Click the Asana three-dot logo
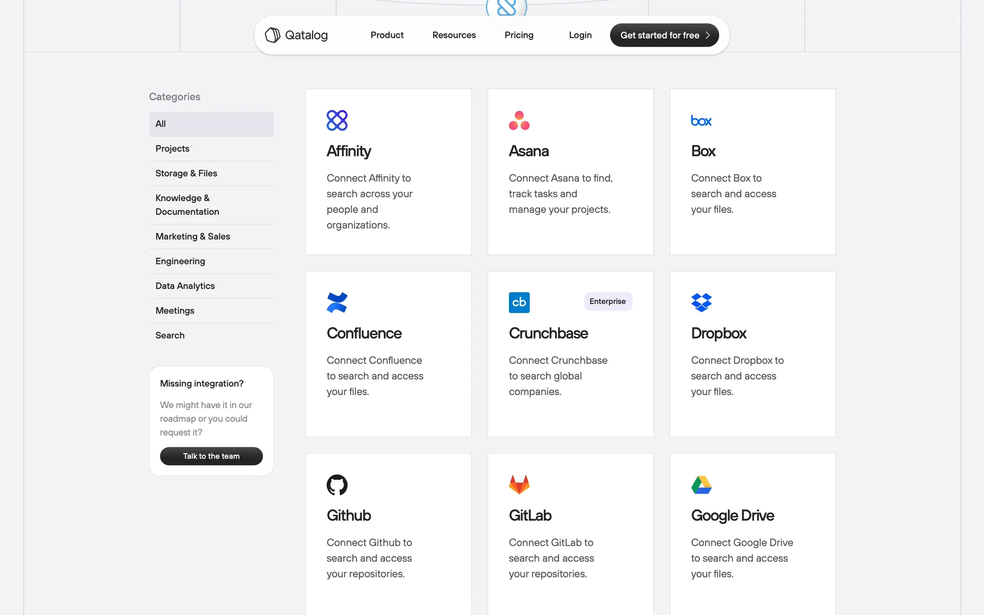Image resolution: width=984 pixels, height=615 pixels. click(519, 120)
